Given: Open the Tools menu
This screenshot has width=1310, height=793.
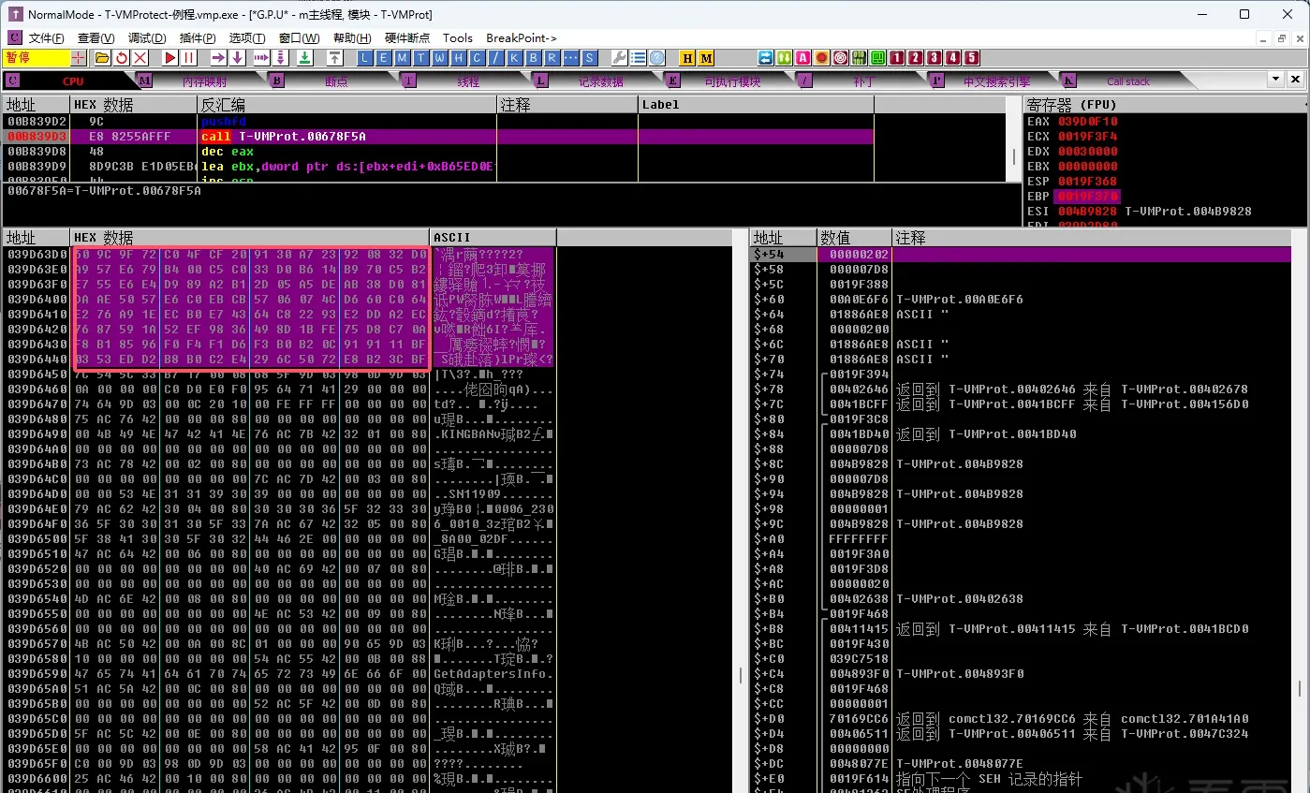Looking at the screenshot, I should pyautogui.click(x=458, y=37).
